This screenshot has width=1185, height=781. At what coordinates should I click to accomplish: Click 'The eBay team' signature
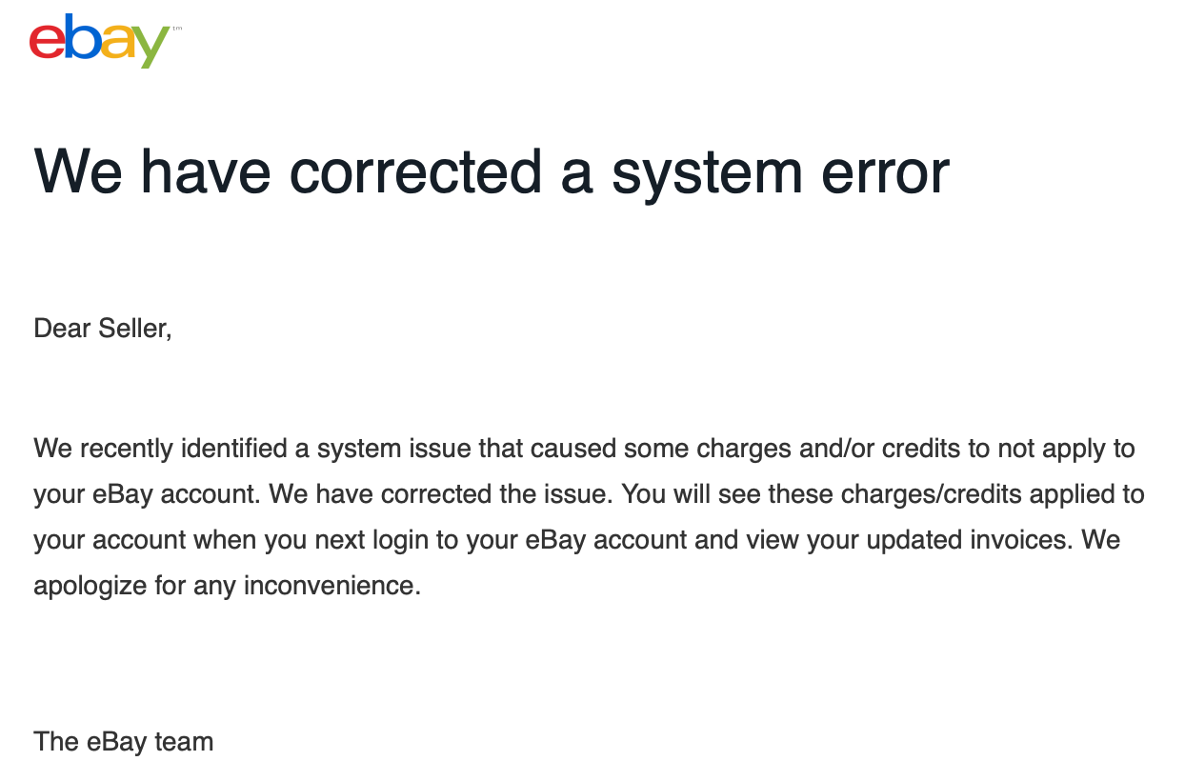[x=124, y=742]
